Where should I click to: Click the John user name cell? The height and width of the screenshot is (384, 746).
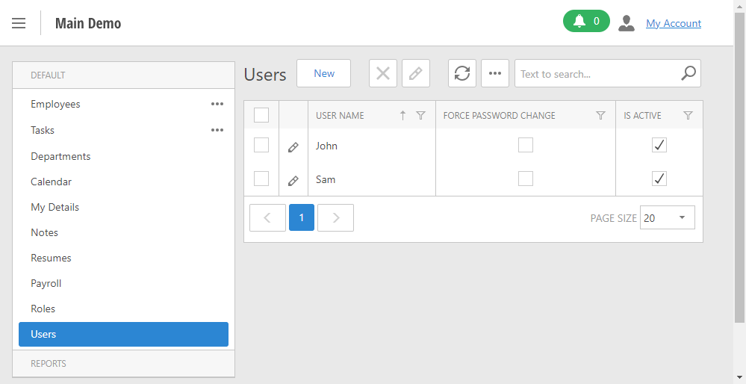372,146
